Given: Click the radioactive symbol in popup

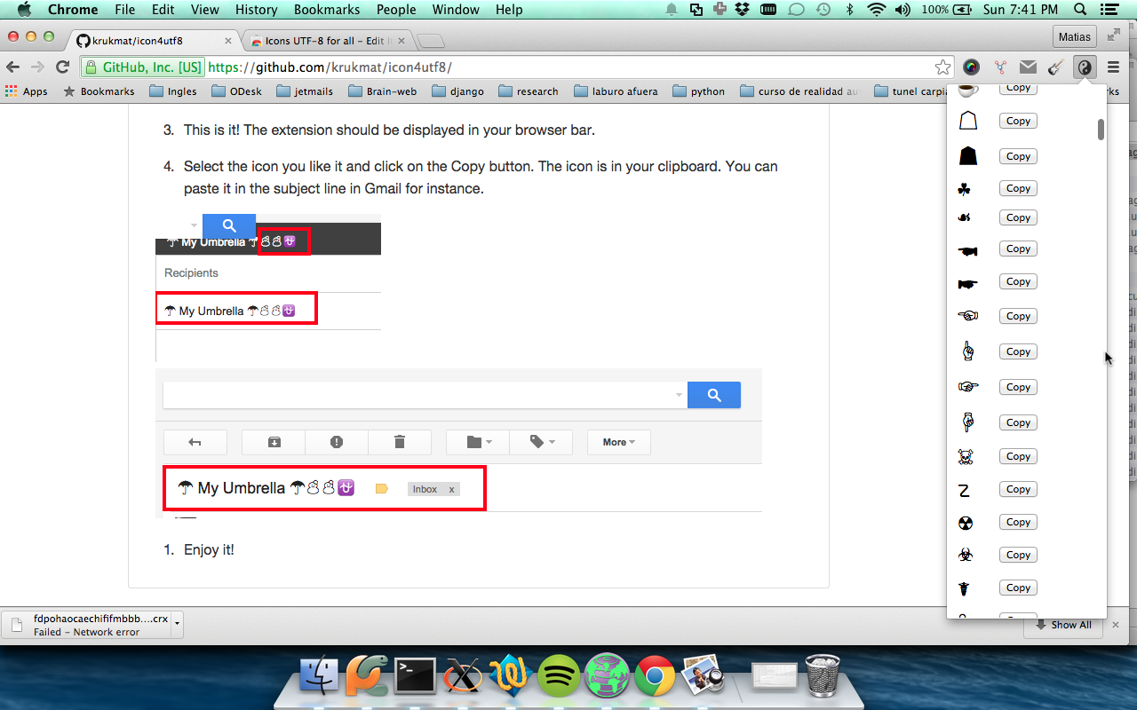Looking at the screenshot, I should (966, 523).
